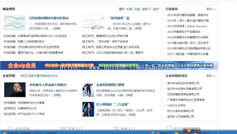
Task: Open company 武汉中光谷激光设备有限公司
Action: pyautogui.click(x=184, y=89)
